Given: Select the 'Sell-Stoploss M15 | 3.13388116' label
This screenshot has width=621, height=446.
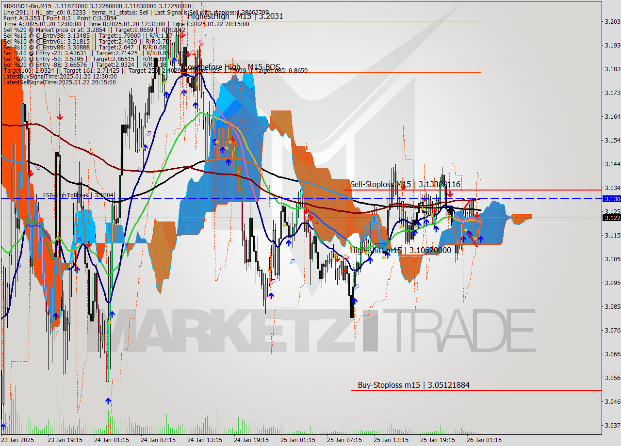Looking at the screenshot, I should click(405, 185).
